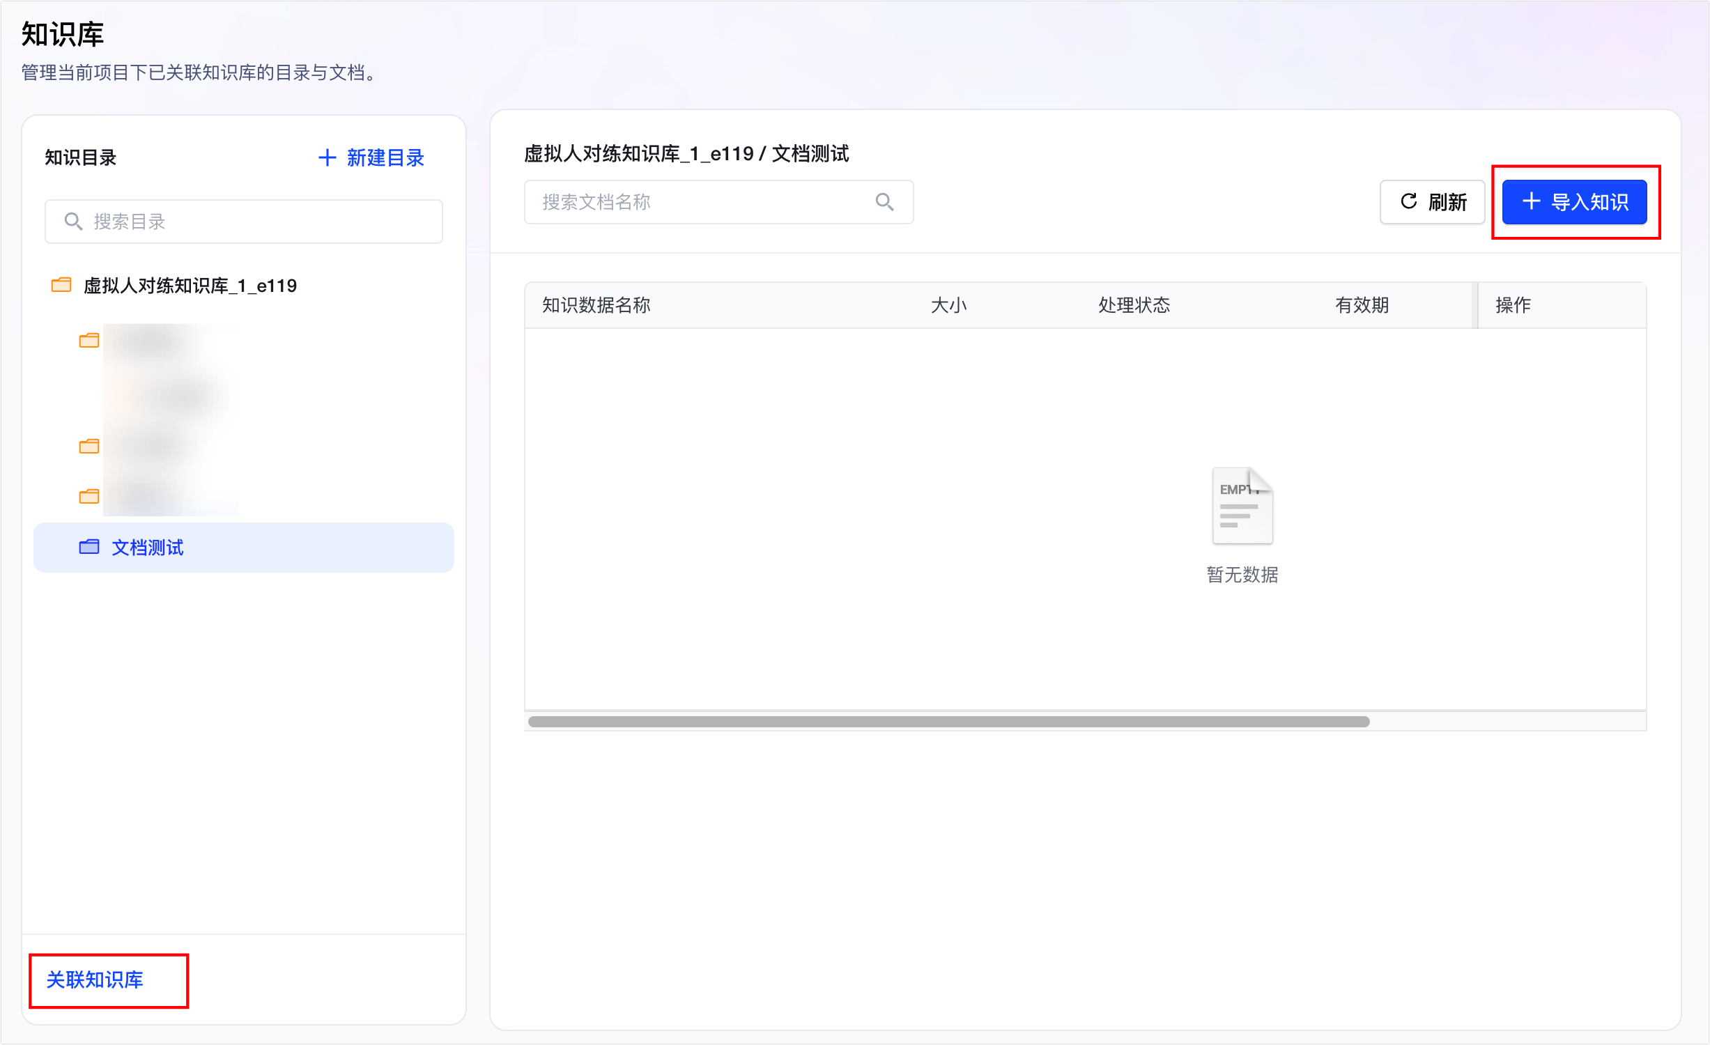Click the magnifier icon in 搜索目录 field
This screenshot has width=1710, height=1045.
[73, 222]
